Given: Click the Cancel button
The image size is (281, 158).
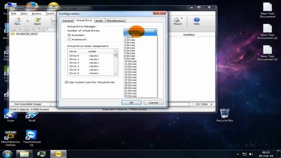Looking at the screenshot, I should pos(154,103).
